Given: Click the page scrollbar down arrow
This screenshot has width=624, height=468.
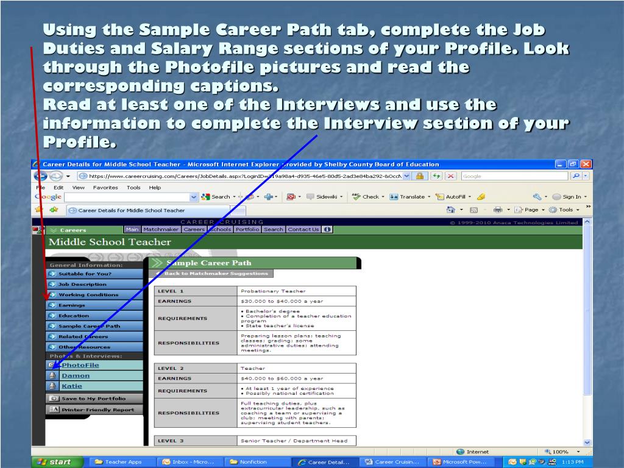Looking at the screenshot, I should click(x=587, y=442).
